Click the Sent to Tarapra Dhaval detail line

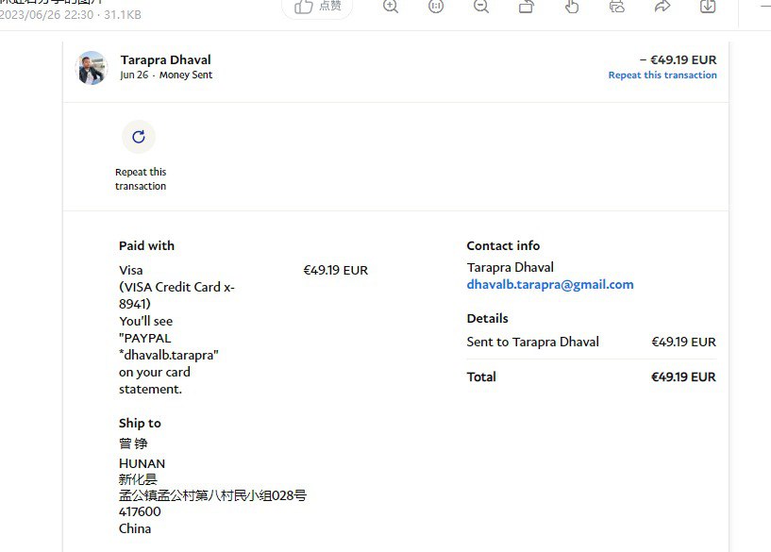[532, 342]
